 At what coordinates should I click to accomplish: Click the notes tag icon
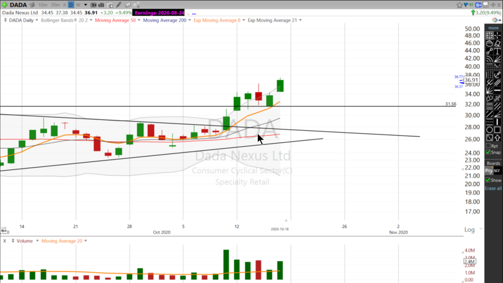(x=127, y=5)
